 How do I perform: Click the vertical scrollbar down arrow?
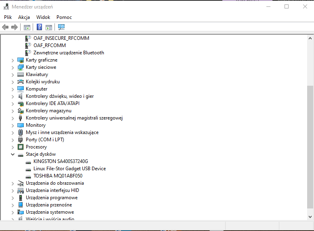(x=310, y=217)
